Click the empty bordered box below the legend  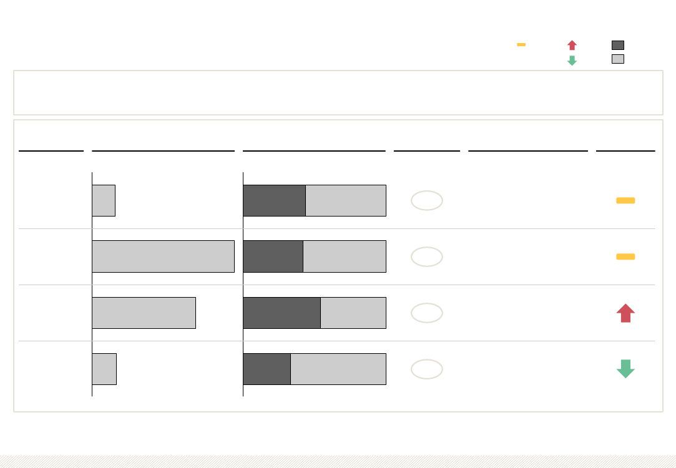(338, 92)
